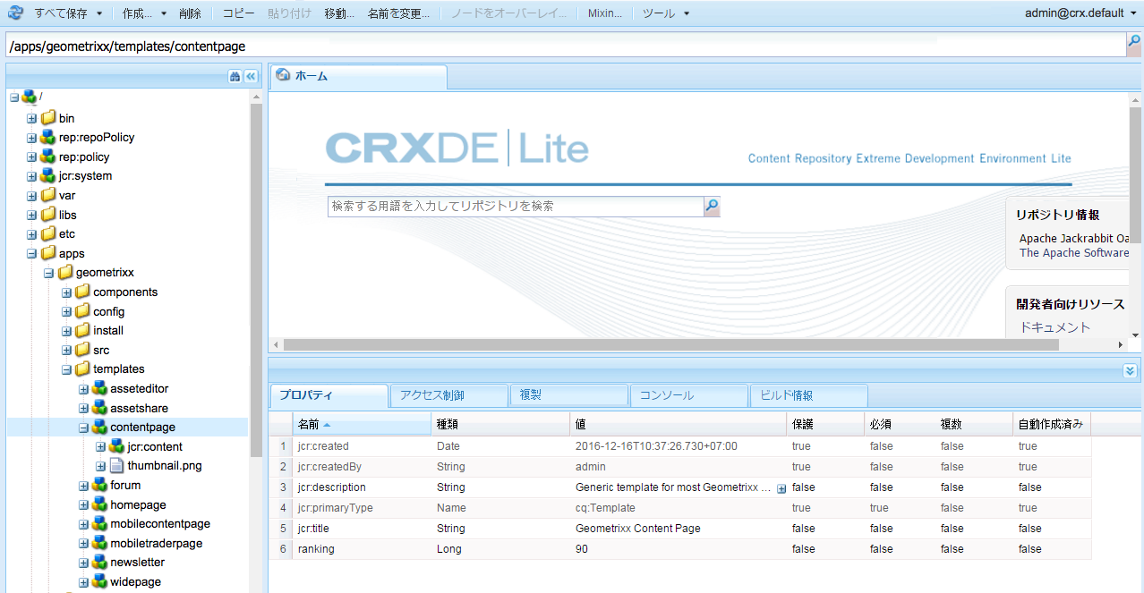This screenshot has width=1144, height=593.
Task: Expand the libs folder
Action: point(31,215)
